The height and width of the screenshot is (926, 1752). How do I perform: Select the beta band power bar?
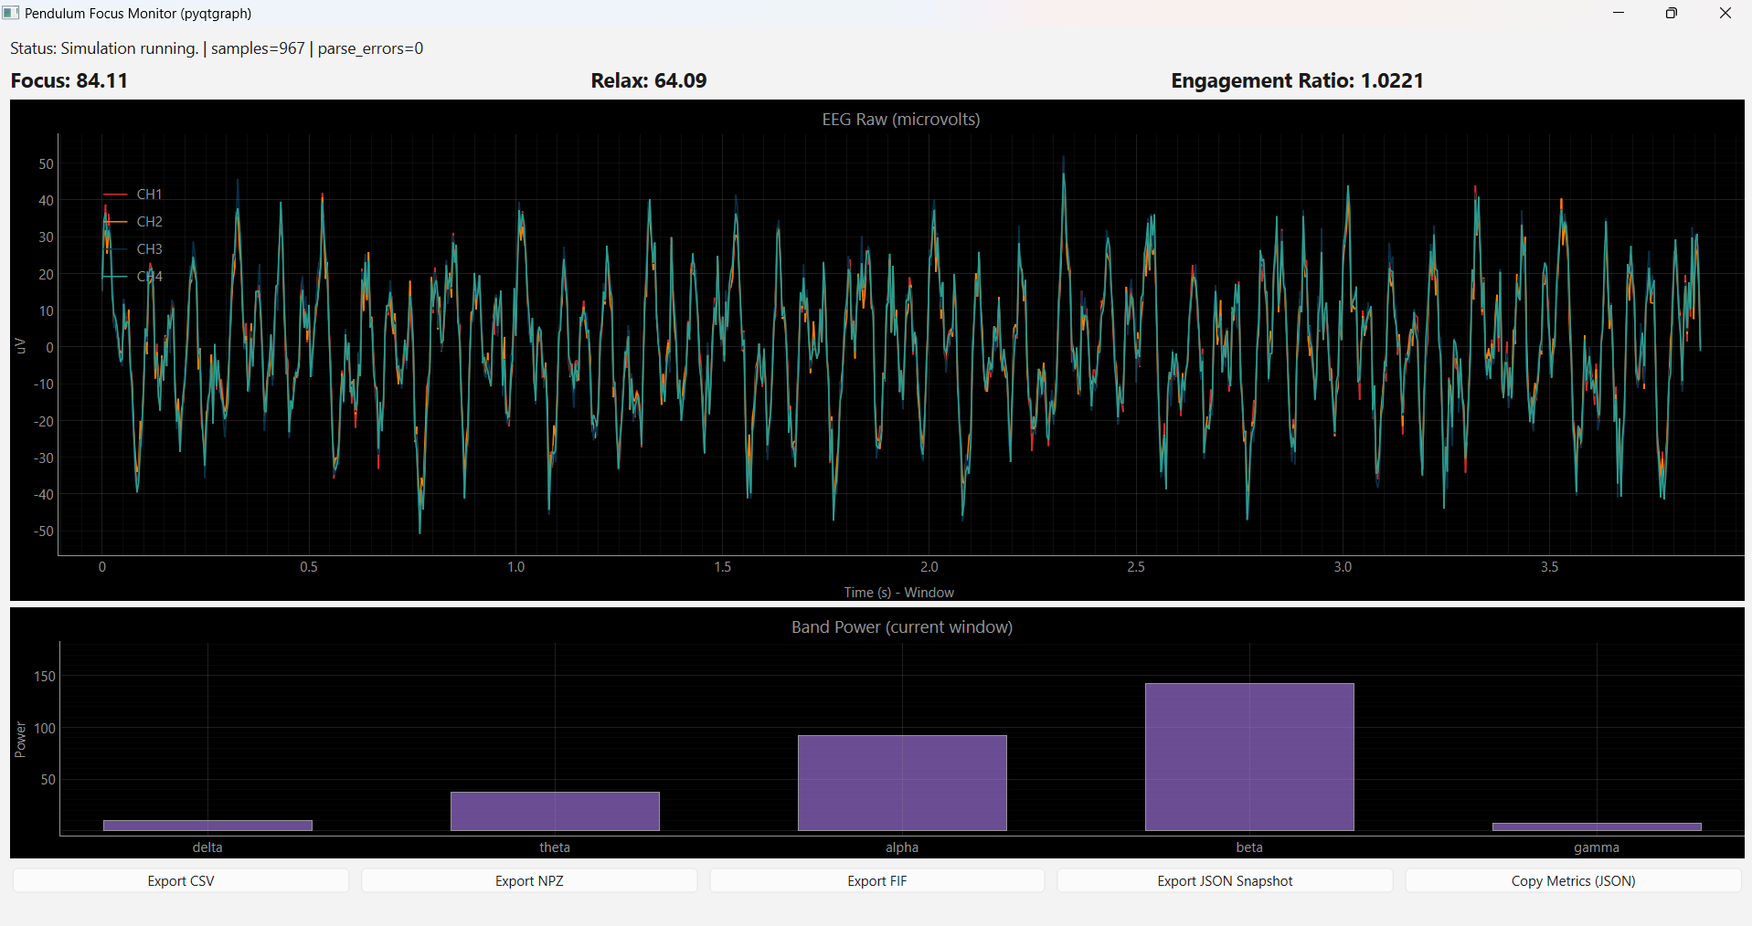point(1249,756)
